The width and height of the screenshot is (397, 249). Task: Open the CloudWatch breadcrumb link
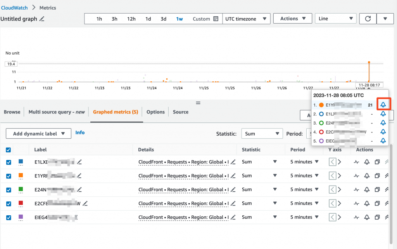point(14,8)
